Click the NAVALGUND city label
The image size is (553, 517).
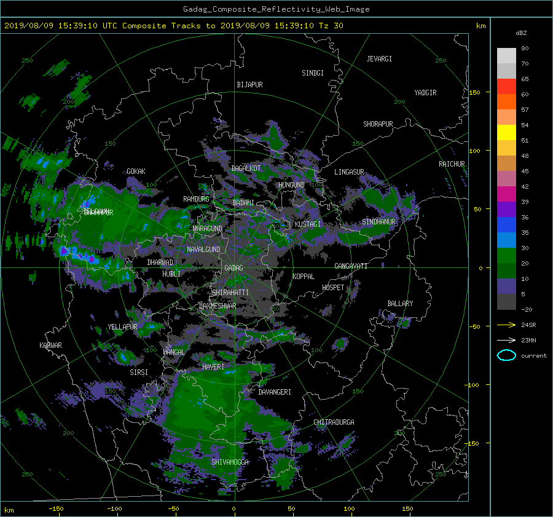point(203,250)
